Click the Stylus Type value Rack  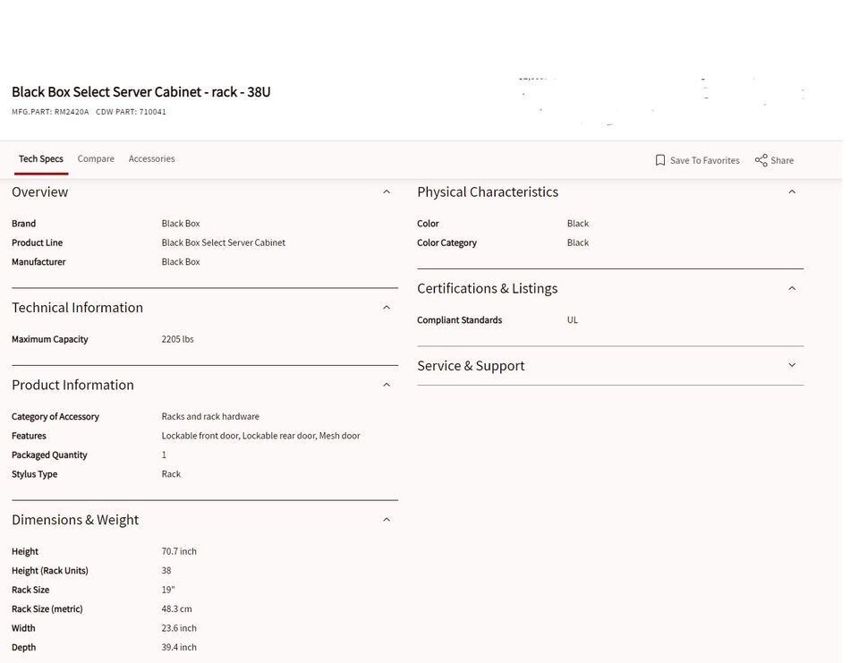[x=171, y=474]
